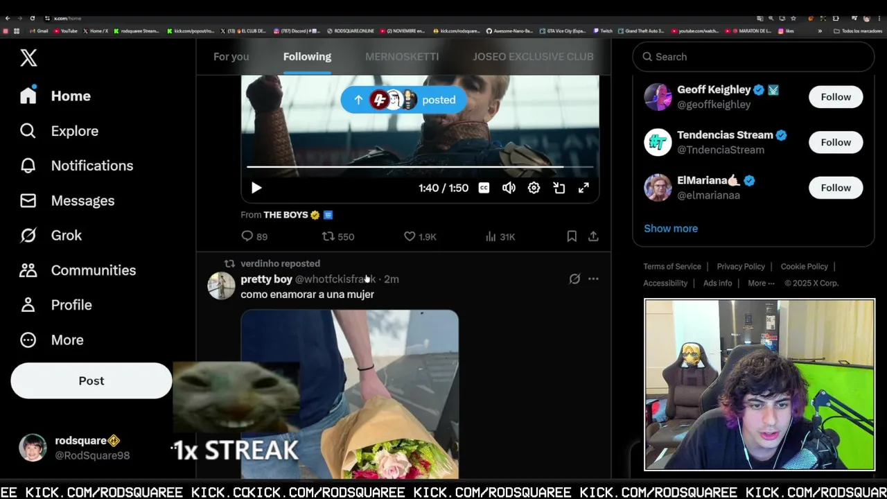The width and height of the screenshot is (887, 499).
Task: Bookmark the video post
Action: [572, 236]
